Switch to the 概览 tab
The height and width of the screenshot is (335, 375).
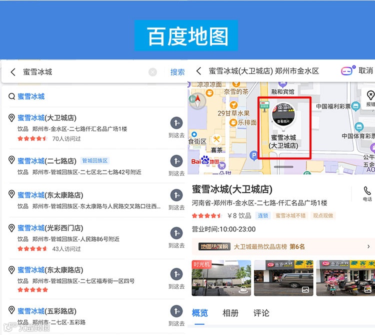point(199,313)
